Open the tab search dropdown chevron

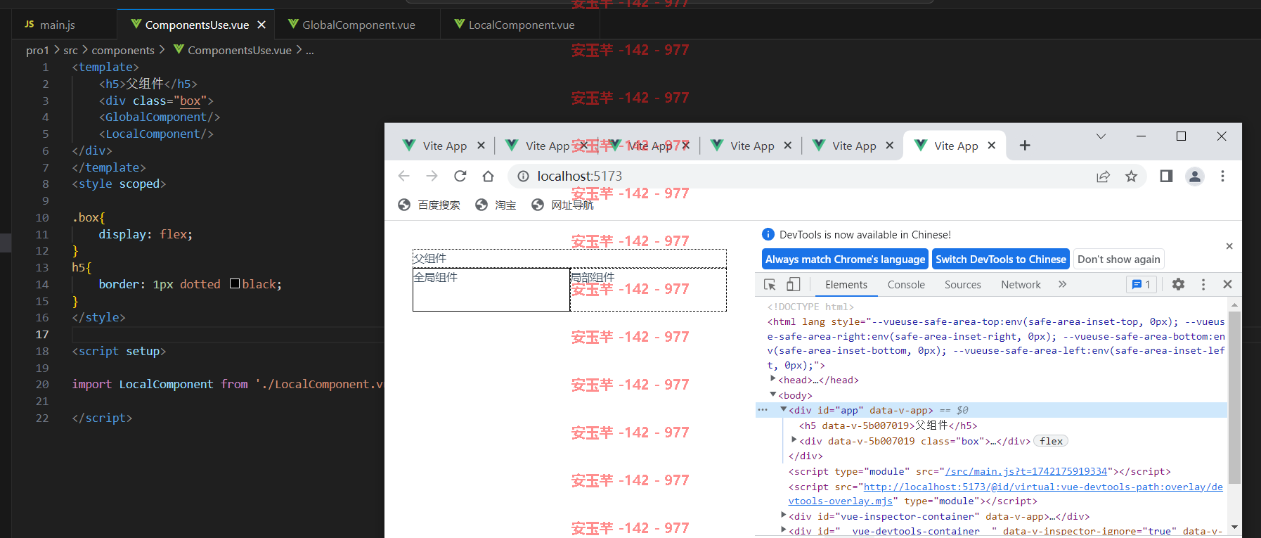pos(1101,136)
